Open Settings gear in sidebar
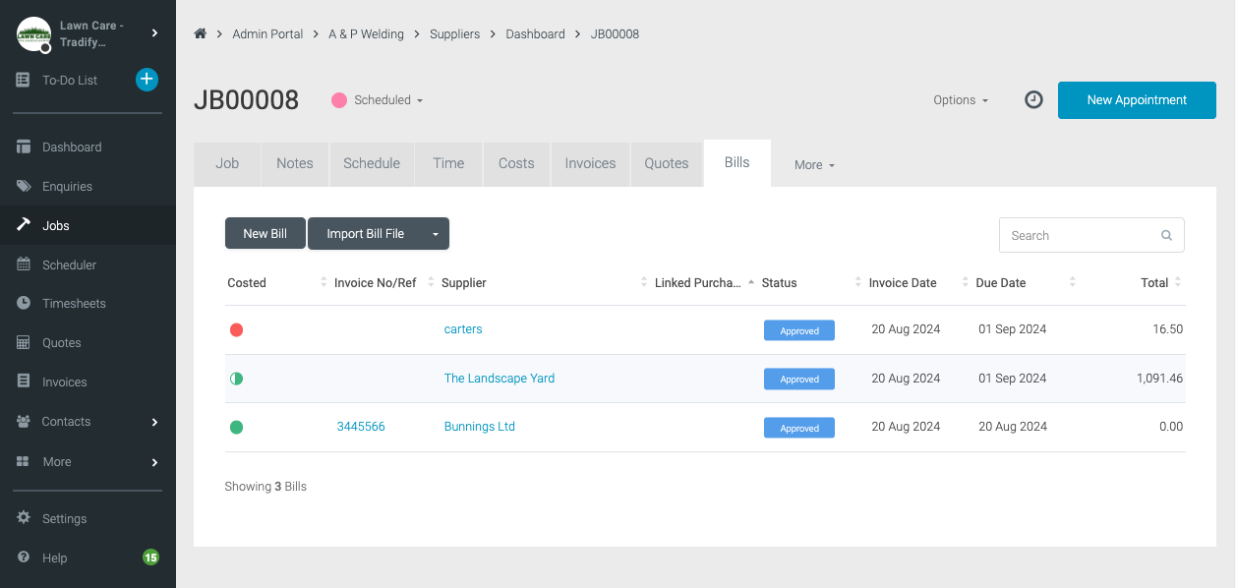 (x=24, y=518)
